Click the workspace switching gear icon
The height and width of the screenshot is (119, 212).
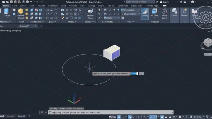(180, 117)
